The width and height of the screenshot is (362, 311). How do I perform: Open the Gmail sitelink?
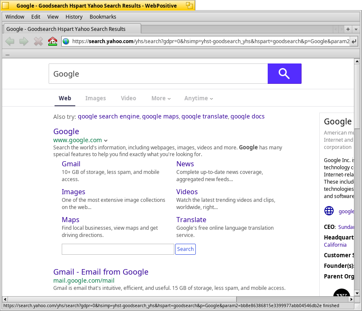(x=71, y=164)
